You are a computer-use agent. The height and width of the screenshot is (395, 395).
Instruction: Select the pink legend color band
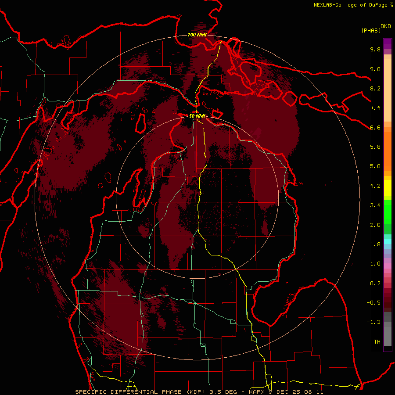pos(388,266)
